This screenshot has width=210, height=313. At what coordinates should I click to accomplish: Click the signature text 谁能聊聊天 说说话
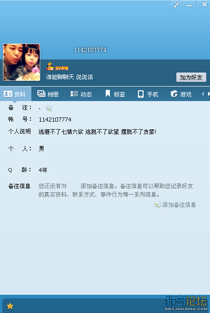pyautogui.click(x=70, y=77)
